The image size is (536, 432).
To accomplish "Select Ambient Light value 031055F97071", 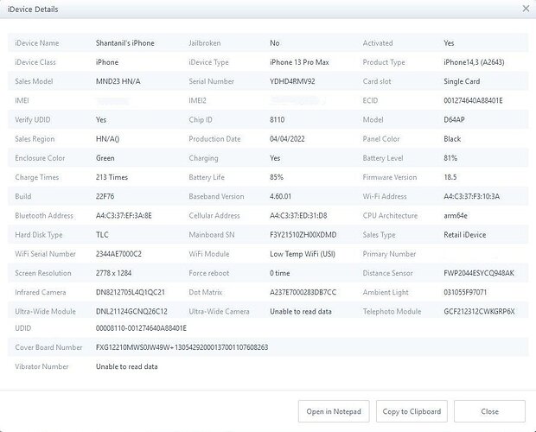I will [x=465, y=292].
